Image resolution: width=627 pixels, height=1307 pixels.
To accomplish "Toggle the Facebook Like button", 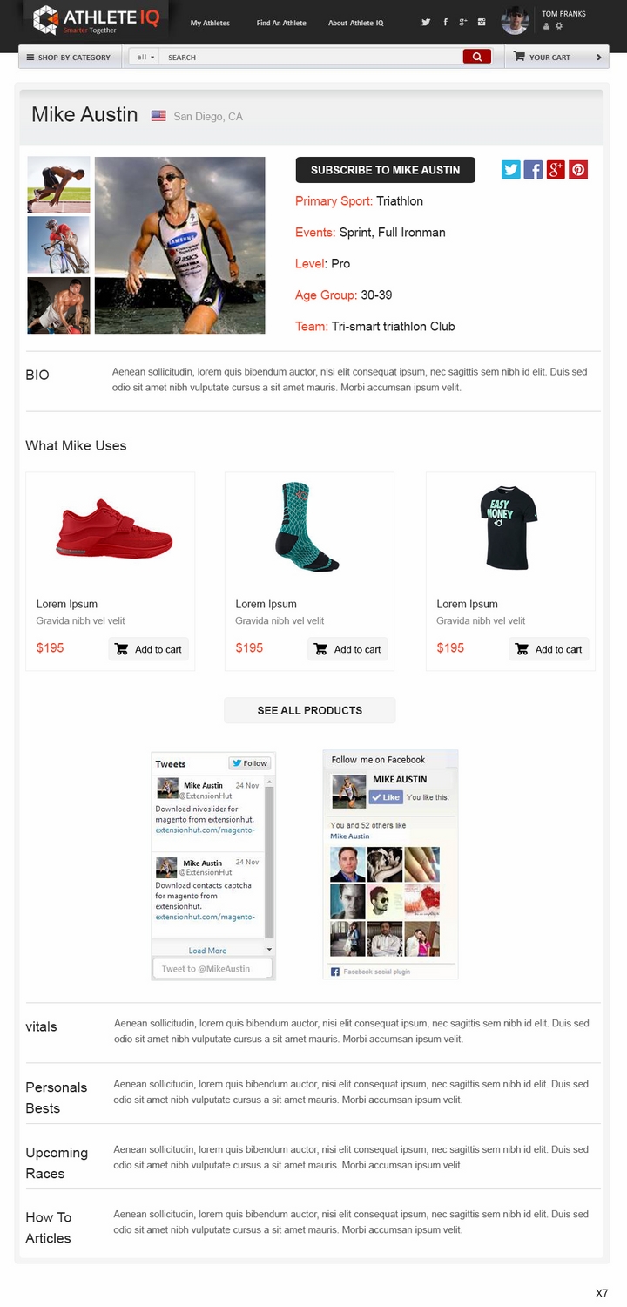I will click(x=386, y=797).
